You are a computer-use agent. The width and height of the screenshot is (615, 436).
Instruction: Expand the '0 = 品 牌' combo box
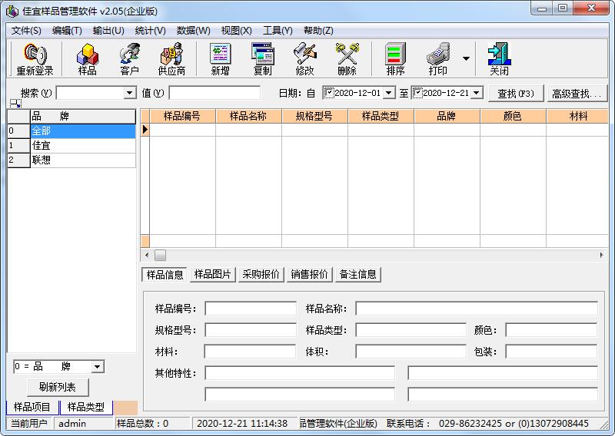pos(97,367)
